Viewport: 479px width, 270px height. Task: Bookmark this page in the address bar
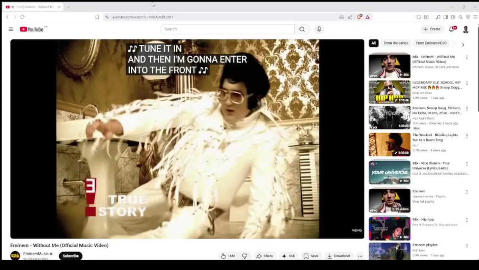click(97, 17)
